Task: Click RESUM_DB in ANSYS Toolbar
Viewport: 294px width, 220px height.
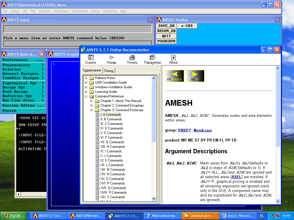Action: pyautogui.click(x=166, y=31)
